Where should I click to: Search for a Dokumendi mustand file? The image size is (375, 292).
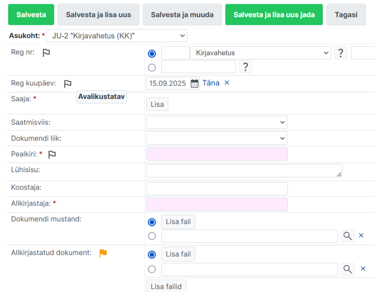(x=348, y=236)
